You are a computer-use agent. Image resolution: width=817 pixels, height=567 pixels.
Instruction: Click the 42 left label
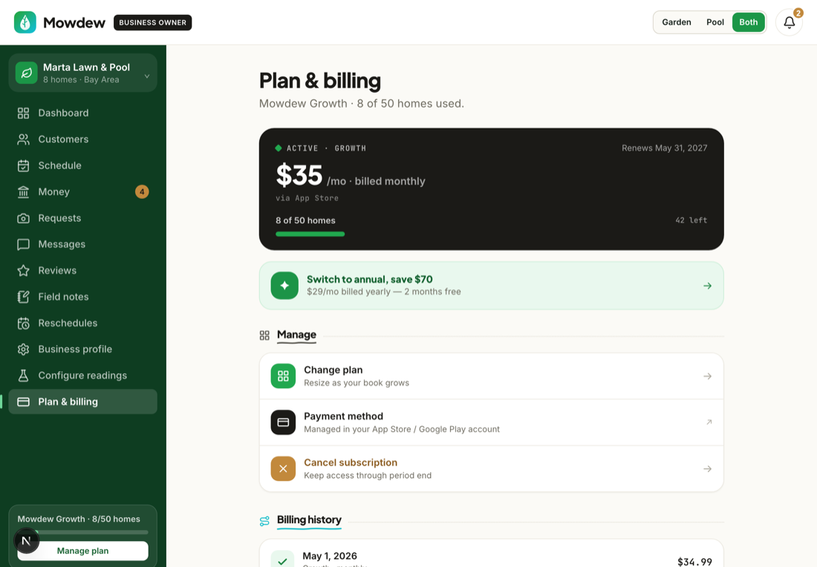point(691,220)
